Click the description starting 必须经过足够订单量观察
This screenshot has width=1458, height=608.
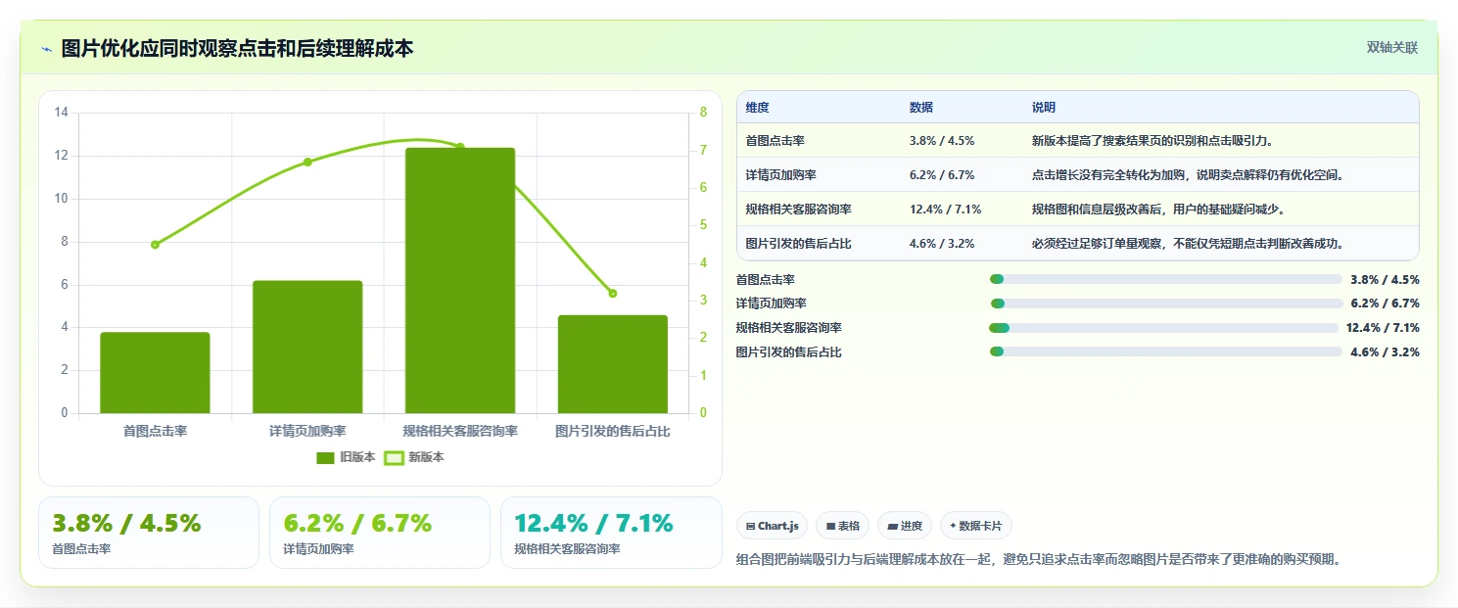click(x=1188, y=244)
